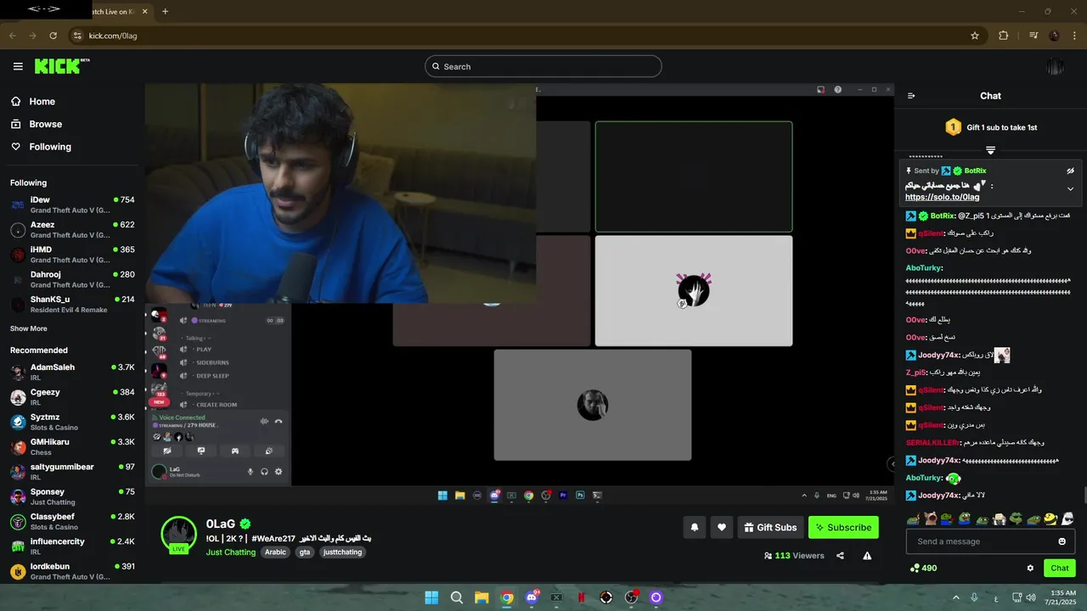Screen dimensions: 1087x611
Task: Click the 490 channel points indicator
Action: tap(923, 569)
